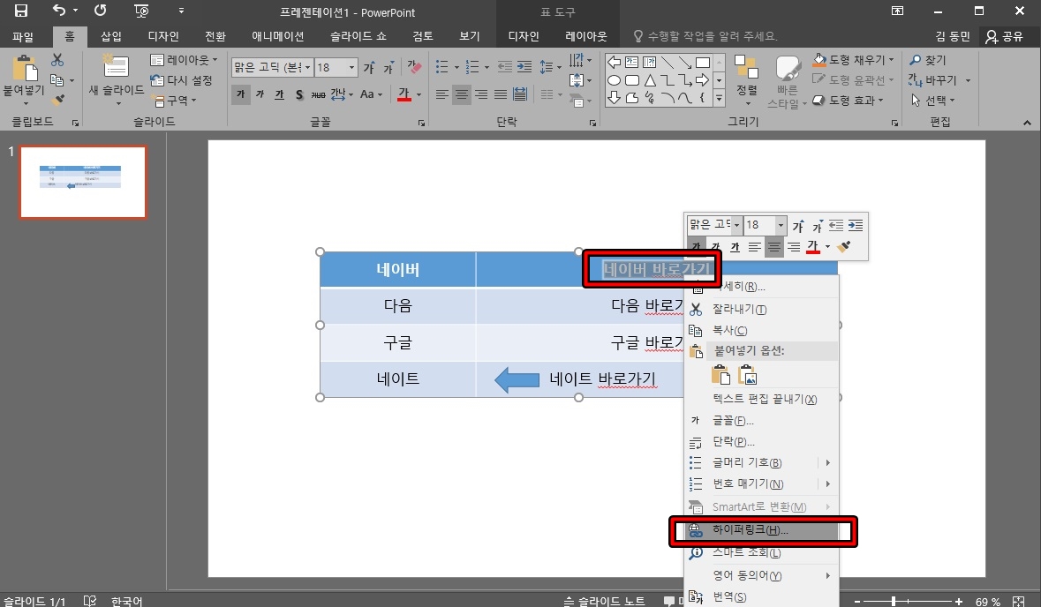Open font color dropdown arrow in ribbon
This screenshot has height=607, width=1041.
coord(419,95)
